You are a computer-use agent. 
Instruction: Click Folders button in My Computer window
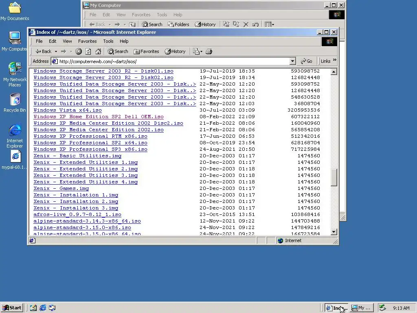tap(178, 24)
